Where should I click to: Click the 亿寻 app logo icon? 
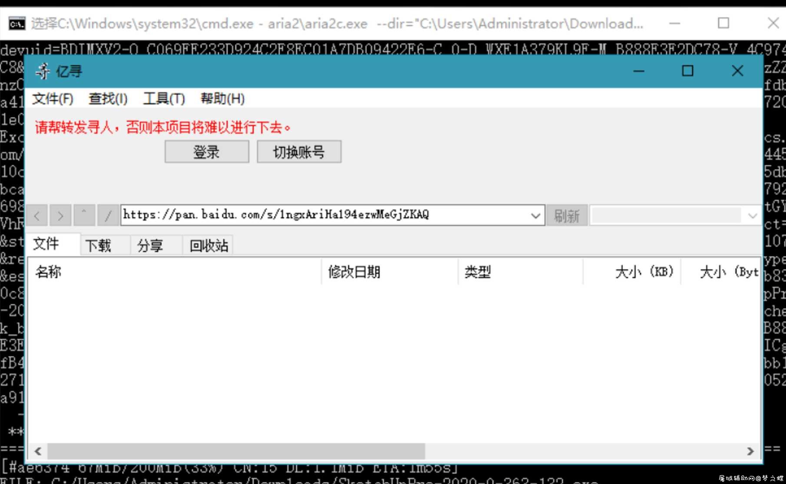(x=43, y=71)
